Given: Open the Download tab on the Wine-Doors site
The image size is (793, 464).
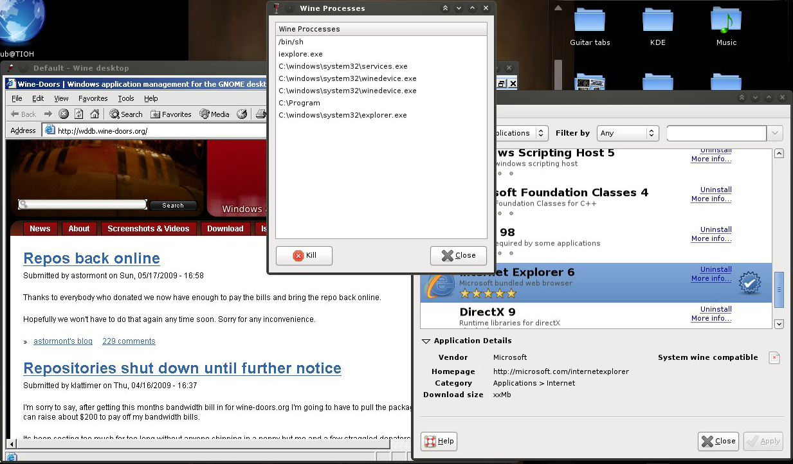Looking at the screenshot, I should [x=225, y=229].
